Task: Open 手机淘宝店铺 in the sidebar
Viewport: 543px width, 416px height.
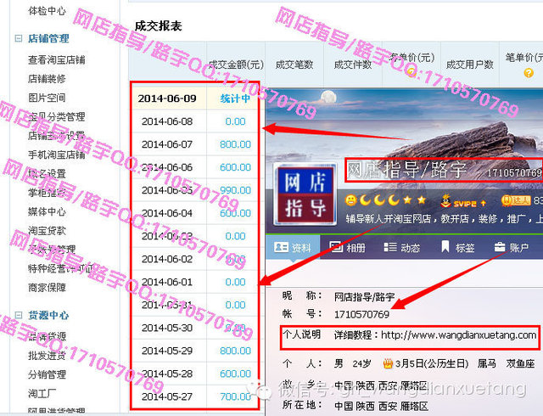Action: (x=57, y=155)
